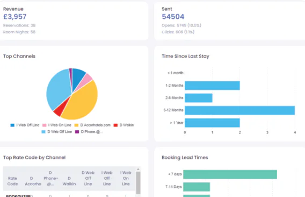Click the 6-12 Months bar

point(239,110)
